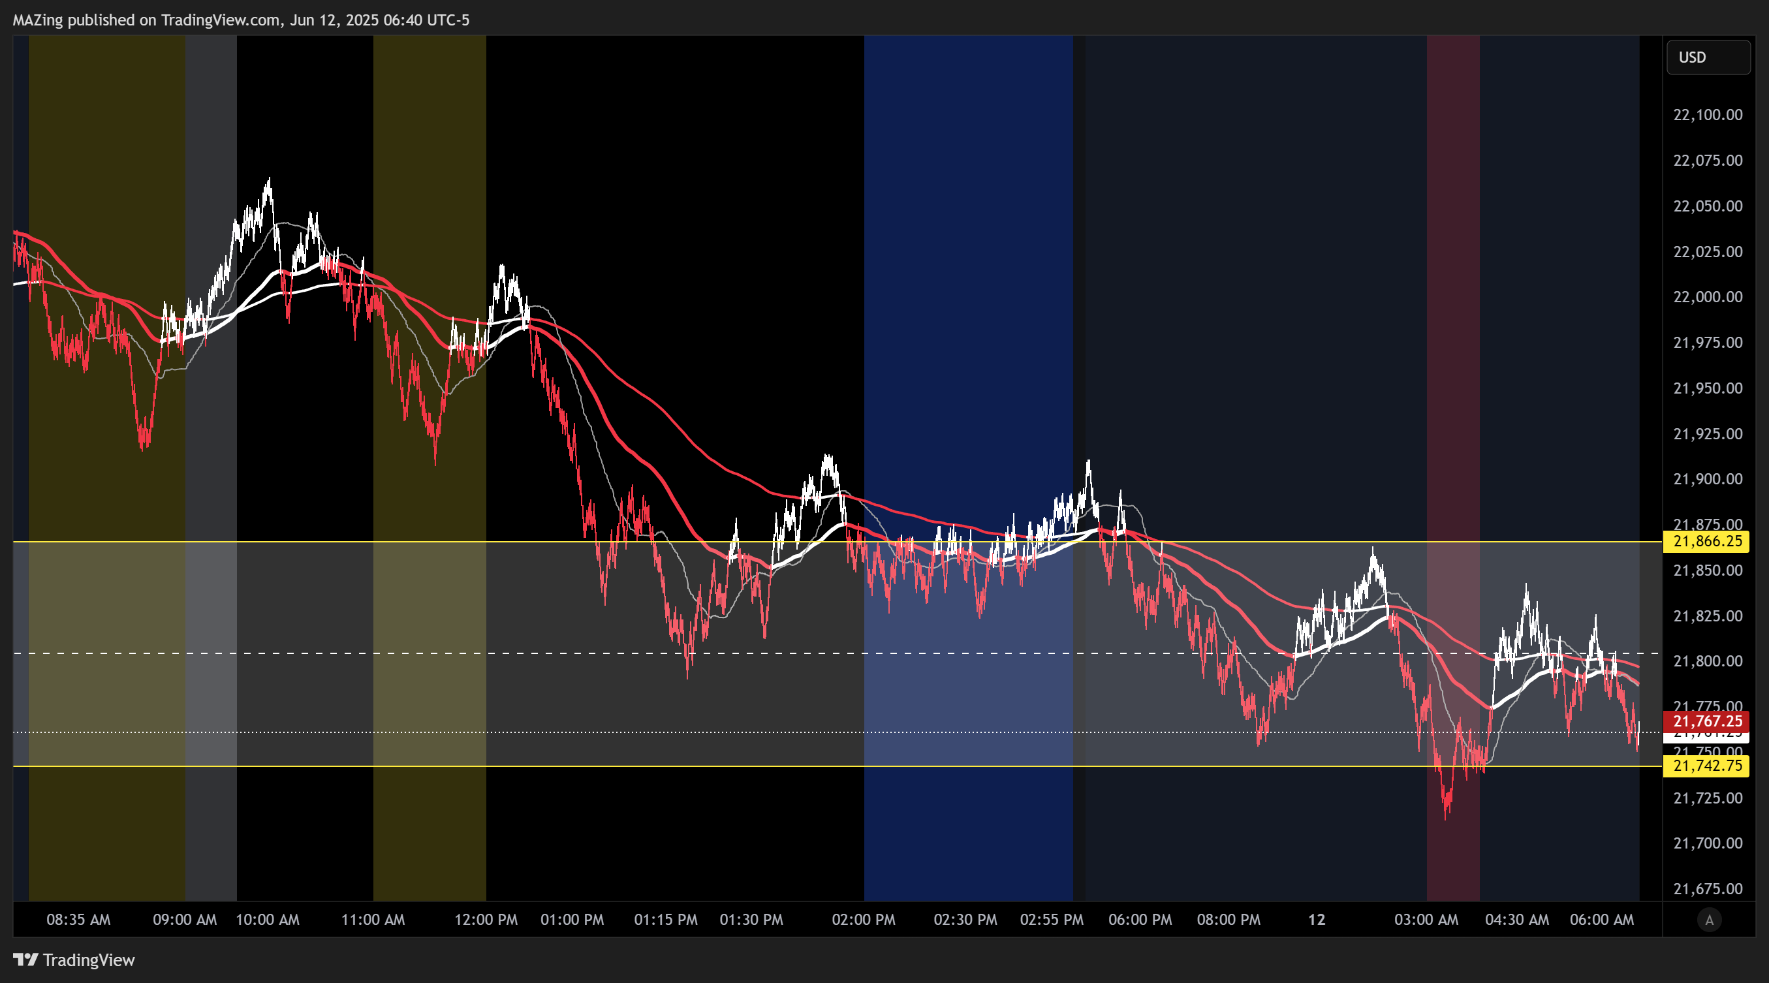Click the 21,850.00 price axis label

1708,570
